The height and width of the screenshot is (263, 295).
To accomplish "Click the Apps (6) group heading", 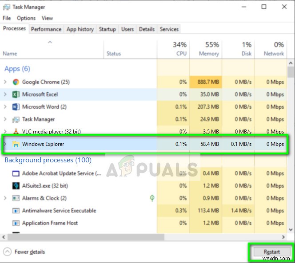I will tap(17, 69).
